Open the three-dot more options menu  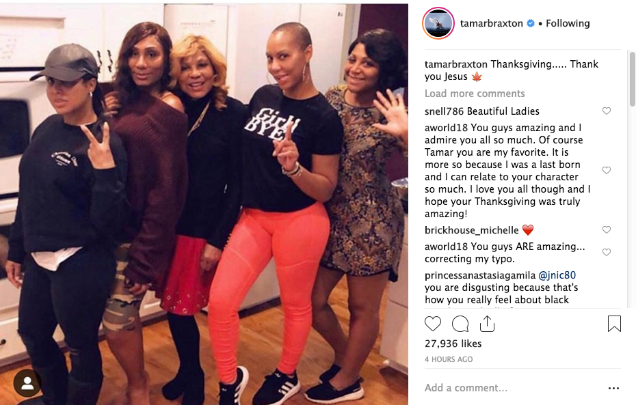[613, 388]
